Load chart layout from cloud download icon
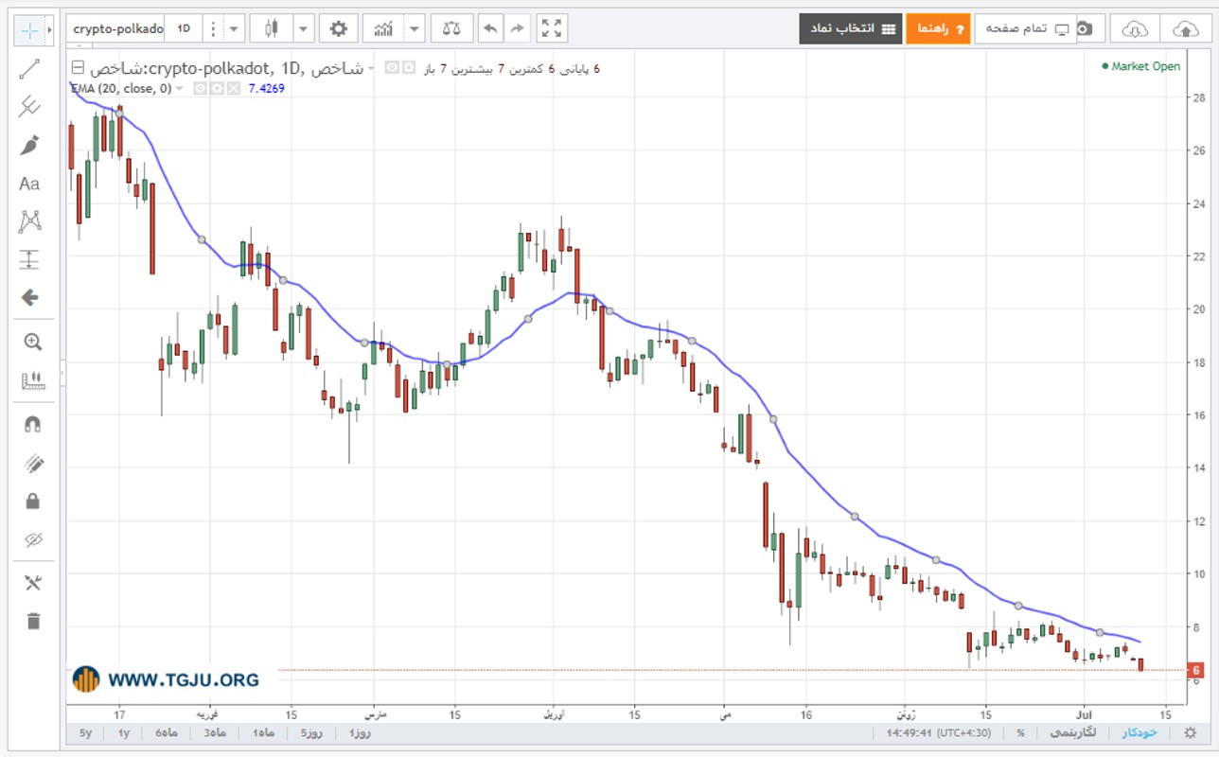 click(1135, 29)
